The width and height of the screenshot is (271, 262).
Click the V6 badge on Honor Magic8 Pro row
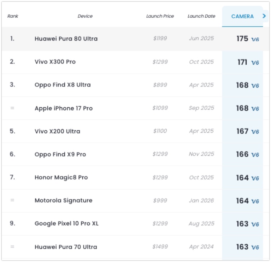point(255,178)
